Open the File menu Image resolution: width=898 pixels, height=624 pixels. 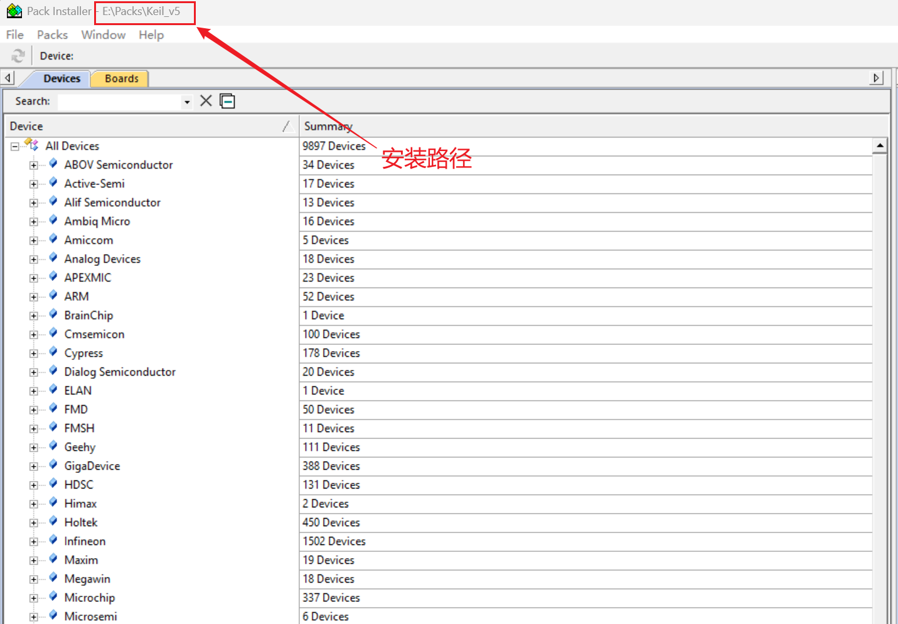(x=15, y=34)
